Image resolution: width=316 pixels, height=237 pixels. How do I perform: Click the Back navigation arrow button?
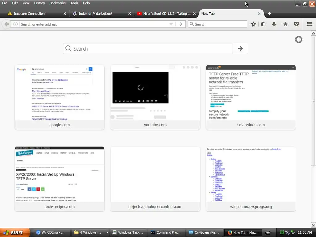6,24
